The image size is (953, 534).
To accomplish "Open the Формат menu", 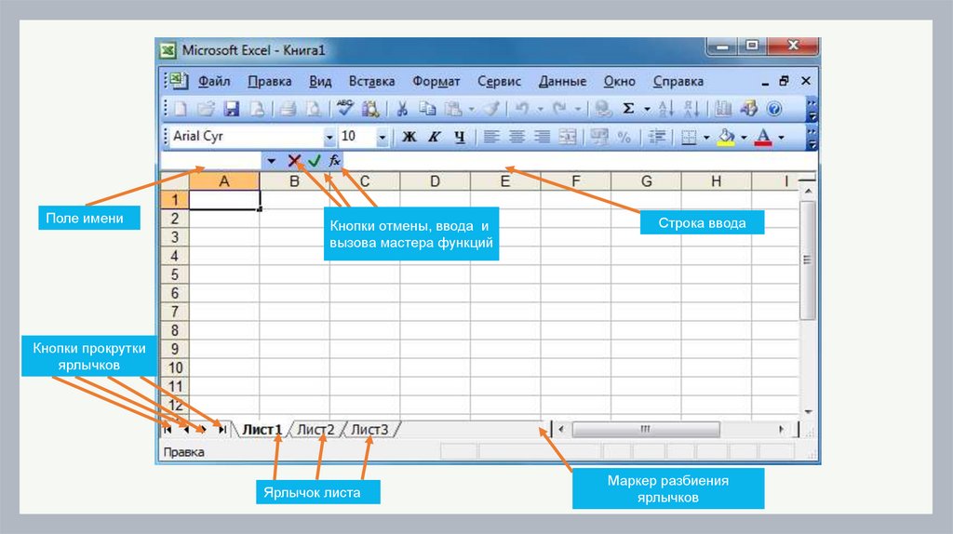I will [436, 82].
